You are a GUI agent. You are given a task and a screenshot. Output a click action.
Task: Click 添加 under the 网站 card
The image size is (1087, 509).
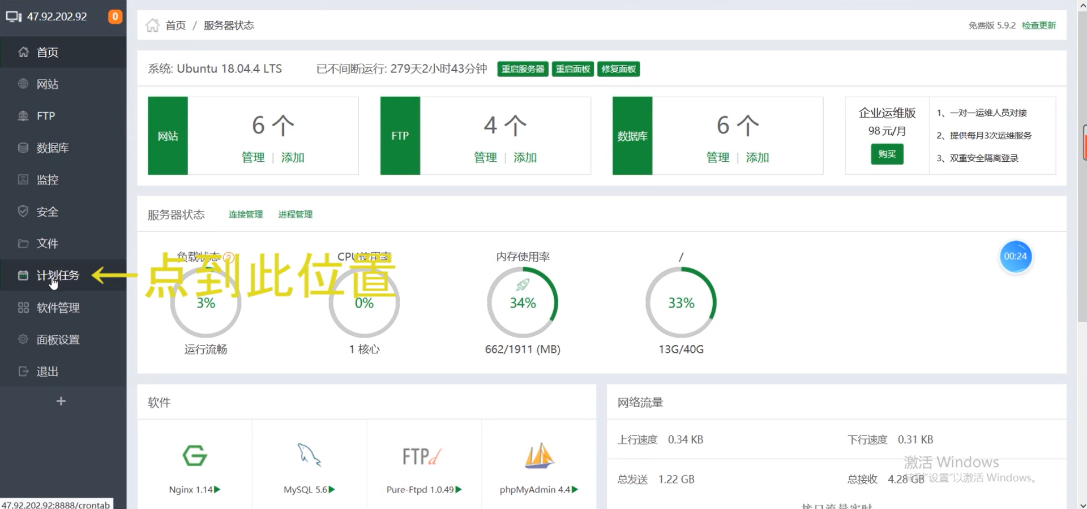pyautogui.click(x=293, y=158)
